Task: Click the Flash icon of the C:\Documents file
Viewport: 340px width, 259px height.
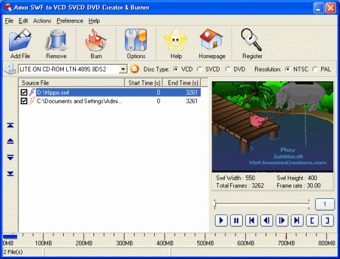Action: (32, 101)
